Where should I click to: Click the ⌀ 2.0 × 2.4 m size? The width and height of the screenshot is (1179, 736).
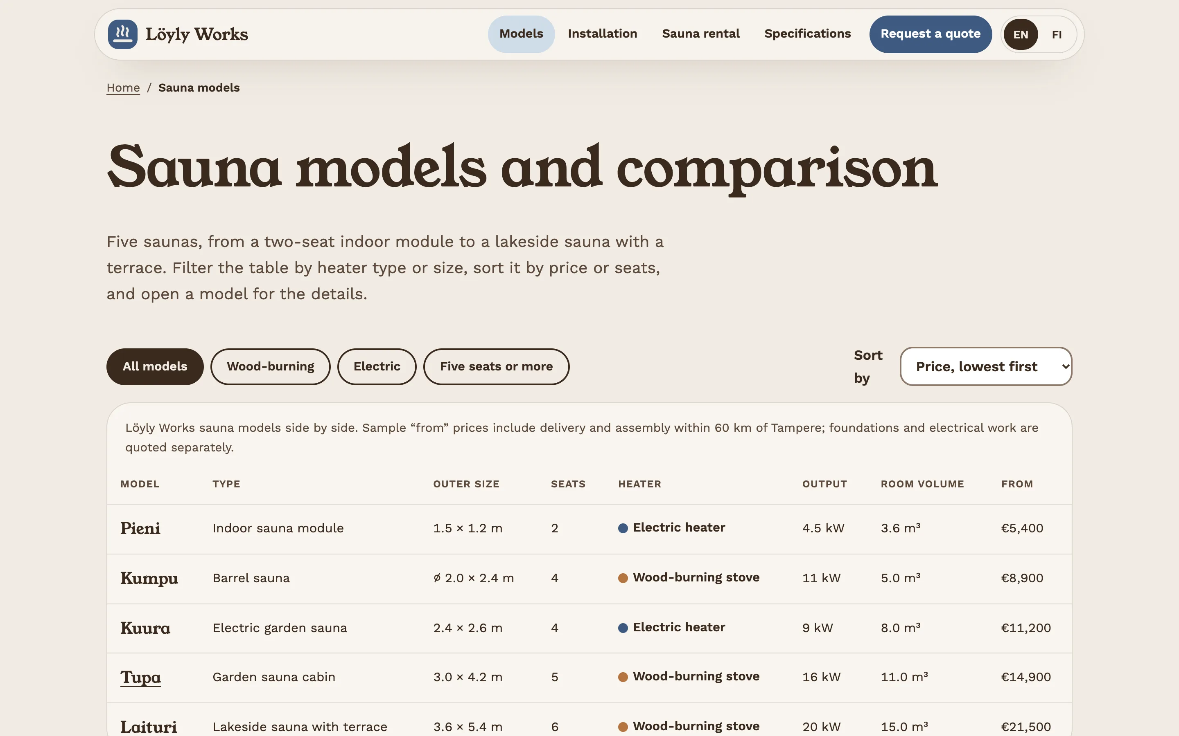tap(474, 578)
